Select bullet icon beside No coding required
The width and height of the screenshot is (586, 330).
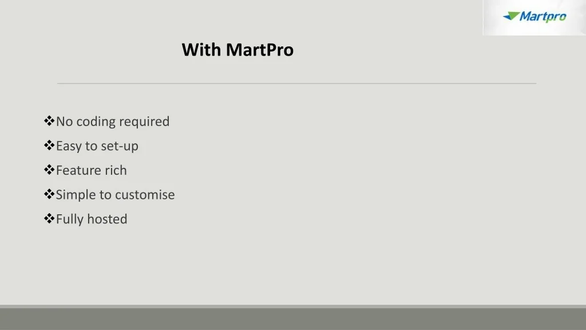49,121
